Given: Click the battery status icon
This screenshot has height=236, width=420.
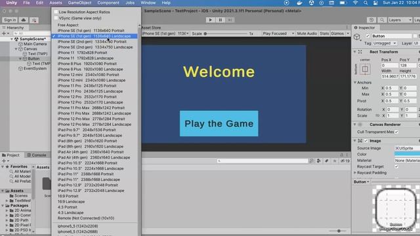Looking at the screenshot, I should 343,3.
